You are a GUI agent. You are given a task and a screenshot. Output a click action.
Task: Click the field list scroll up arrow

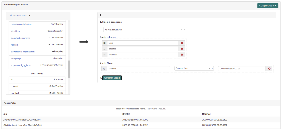(69, 21)
